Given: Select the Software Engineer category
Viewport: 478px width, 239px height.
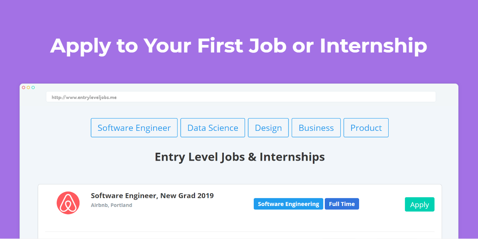Looking at the screenshot, I should pyautogui.click(x=134, y=128).
